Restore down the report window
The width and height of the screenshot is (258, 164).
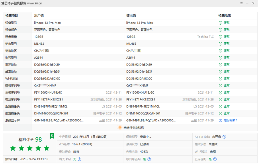253,3
